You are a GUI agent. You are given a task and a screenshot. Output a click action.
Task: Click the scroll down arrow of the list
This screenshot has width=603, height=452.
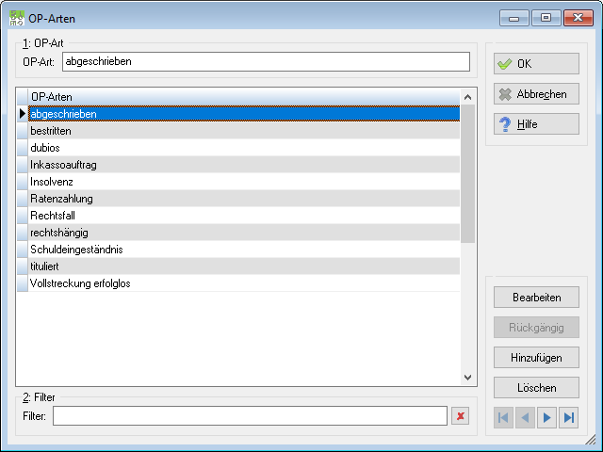[467, 378]
